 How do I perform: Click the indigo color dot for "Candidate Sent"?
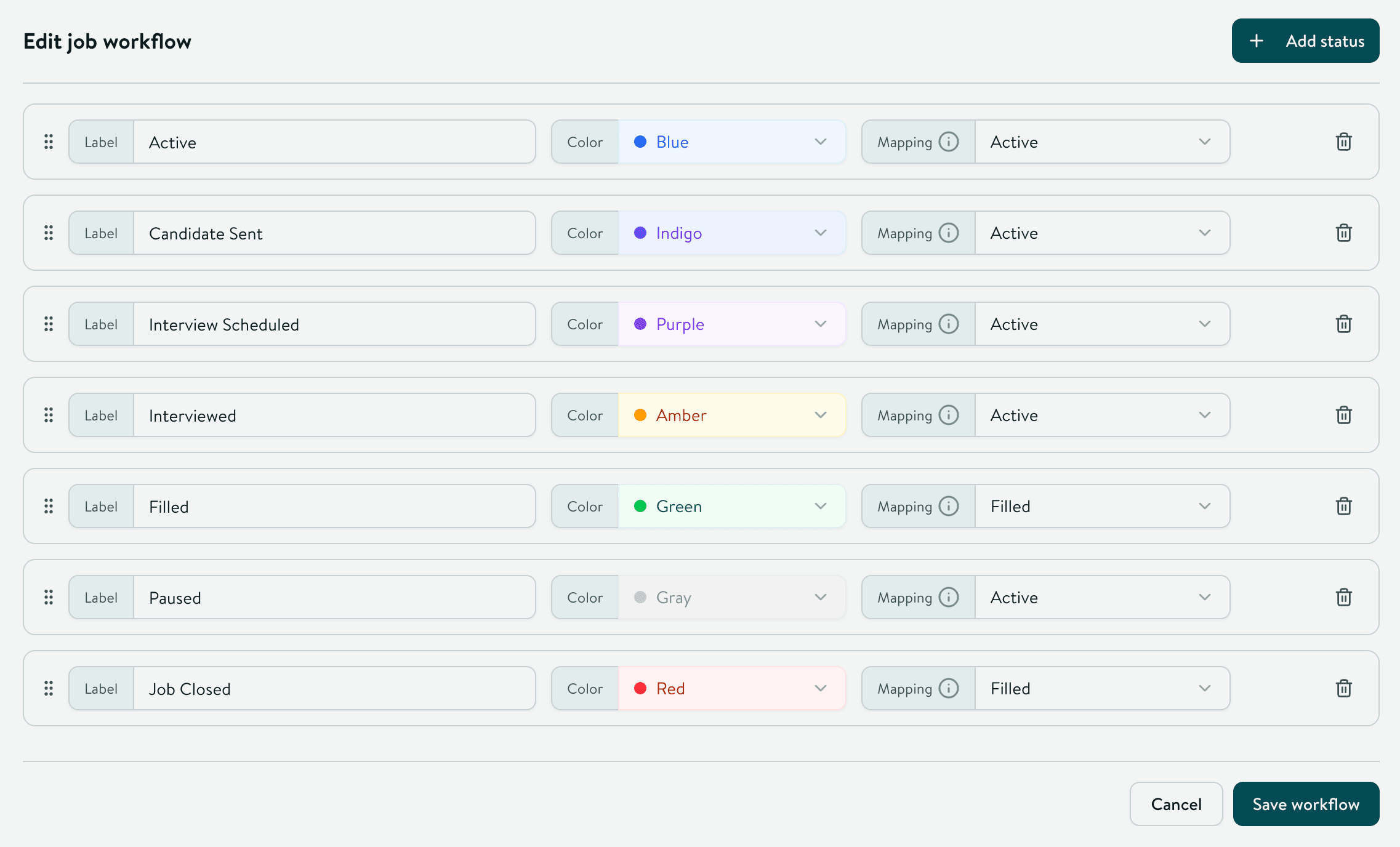641,233
